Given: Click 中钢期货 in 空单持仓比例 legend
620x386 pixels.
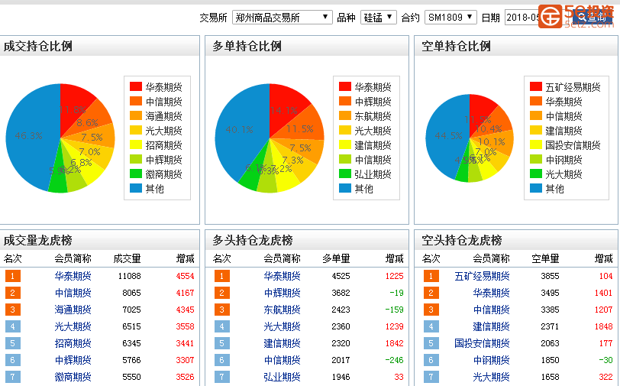Looking at the screenshot, I should pos(563,160).
